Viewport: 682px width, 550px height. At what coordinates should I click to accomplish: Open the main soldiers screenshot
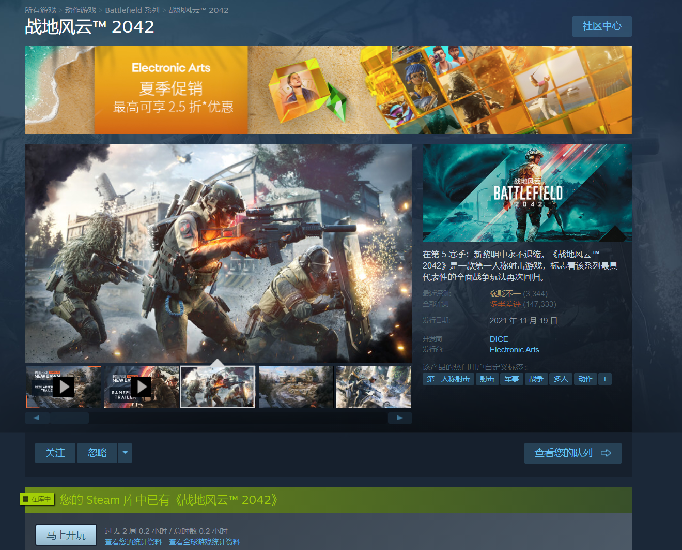(x=219, y=254)
